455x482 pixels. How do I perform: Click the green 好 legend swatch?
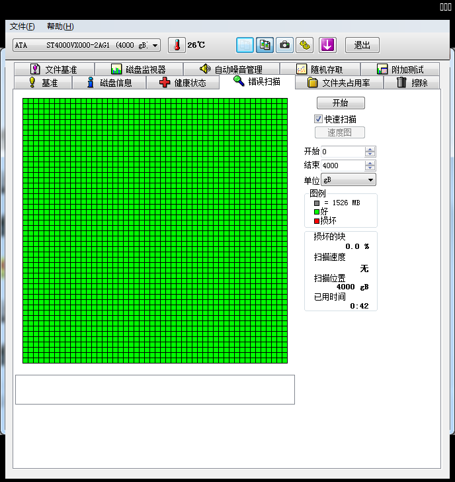pyautogui.click(x=317, y=212)
